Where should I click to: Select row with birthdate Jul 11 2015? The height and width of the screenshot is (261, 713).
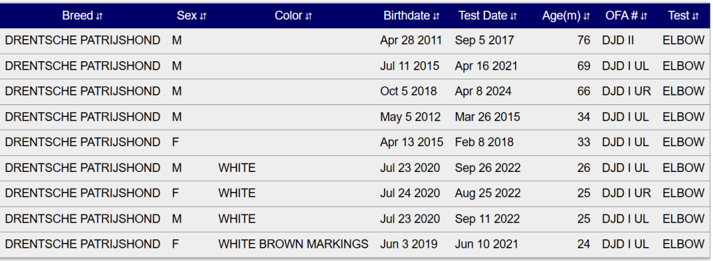click(x=355, y=66)
